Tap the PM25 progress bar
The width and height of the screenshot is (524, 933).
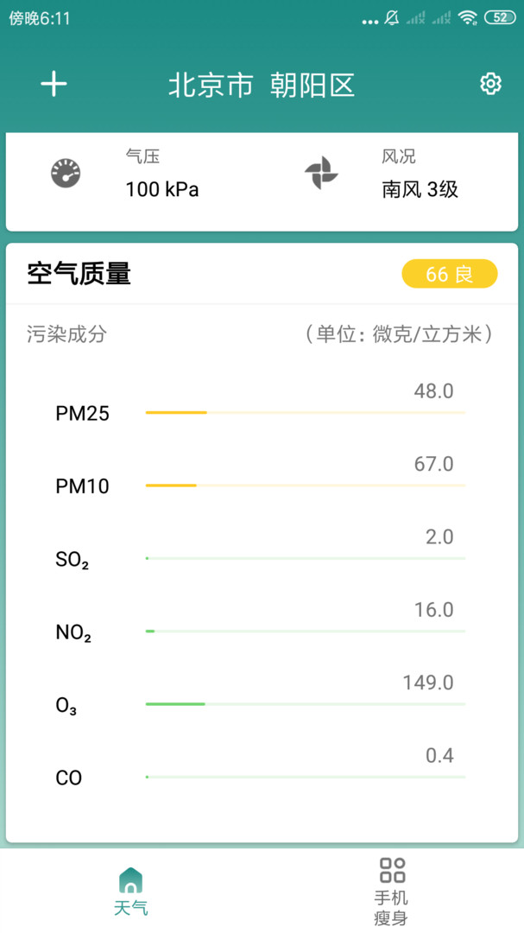[306, 413]
